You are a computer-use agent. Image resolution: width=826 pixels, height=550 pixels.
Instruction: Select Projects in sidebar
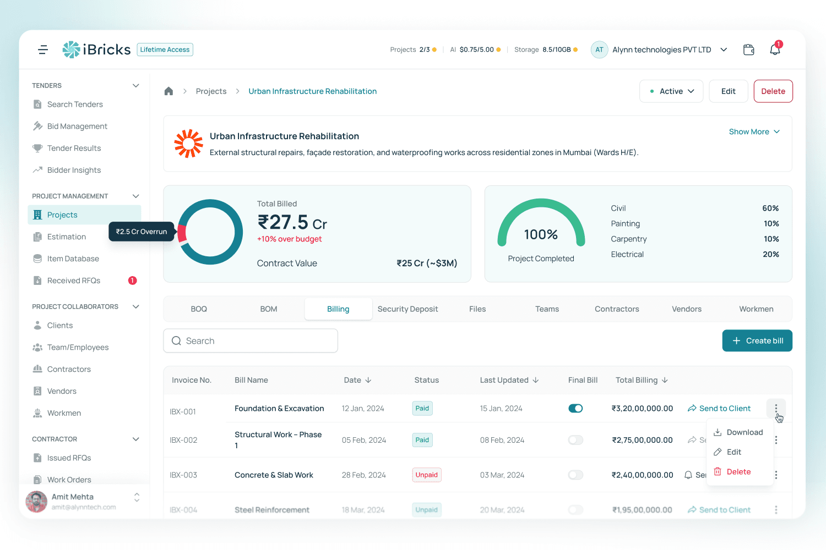(84, 215)
